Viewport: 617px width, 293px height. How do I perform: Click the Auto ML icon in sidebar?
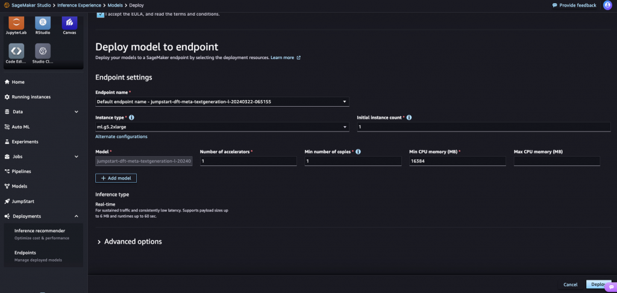point(7,127)
